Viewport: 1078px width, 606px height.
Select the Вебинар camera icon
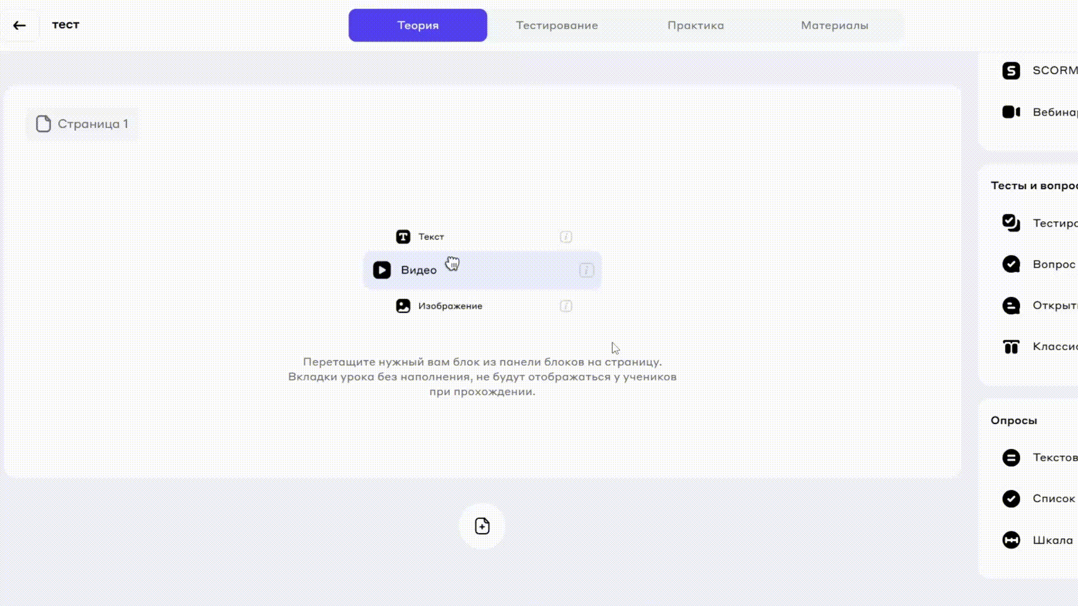coord(1011,112)
